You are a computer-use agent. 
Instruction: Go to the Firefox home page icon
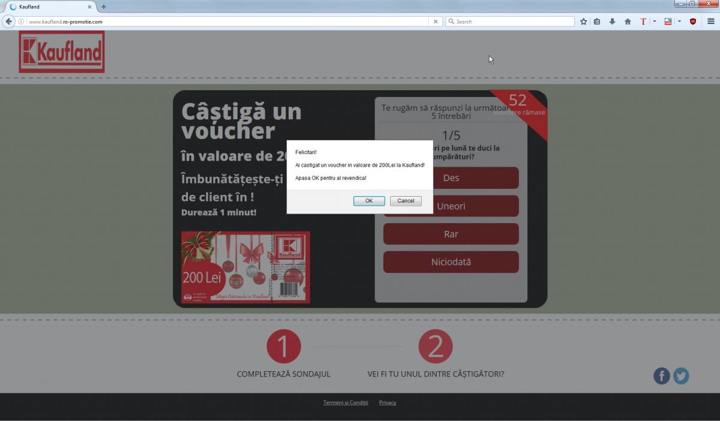tap(628, 22)
